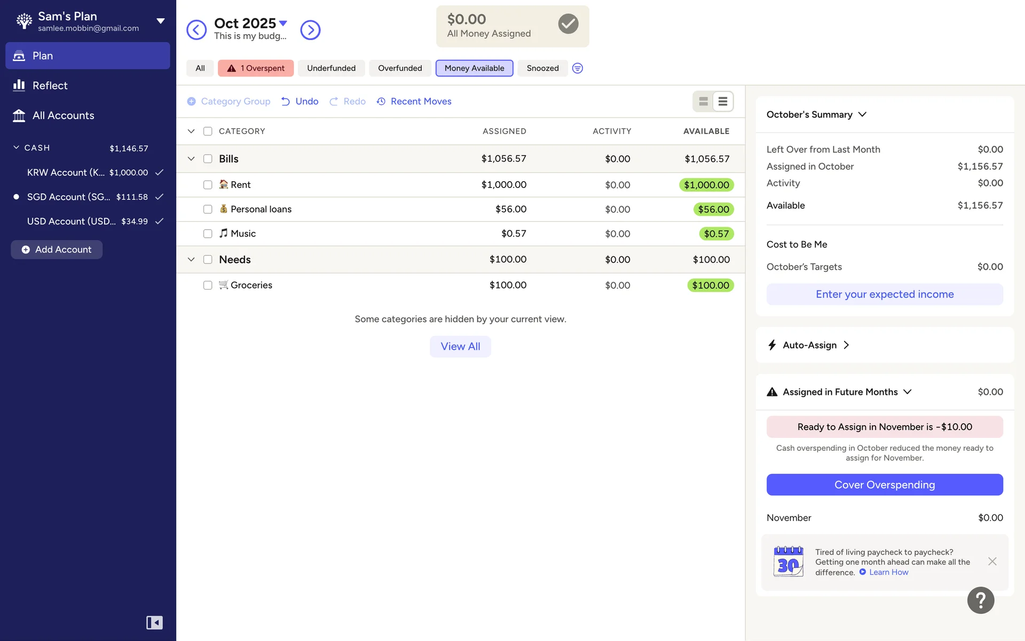Screen dimensions: 1025x641
Task: Click the View All button
Action: click(x=460, y=346)
